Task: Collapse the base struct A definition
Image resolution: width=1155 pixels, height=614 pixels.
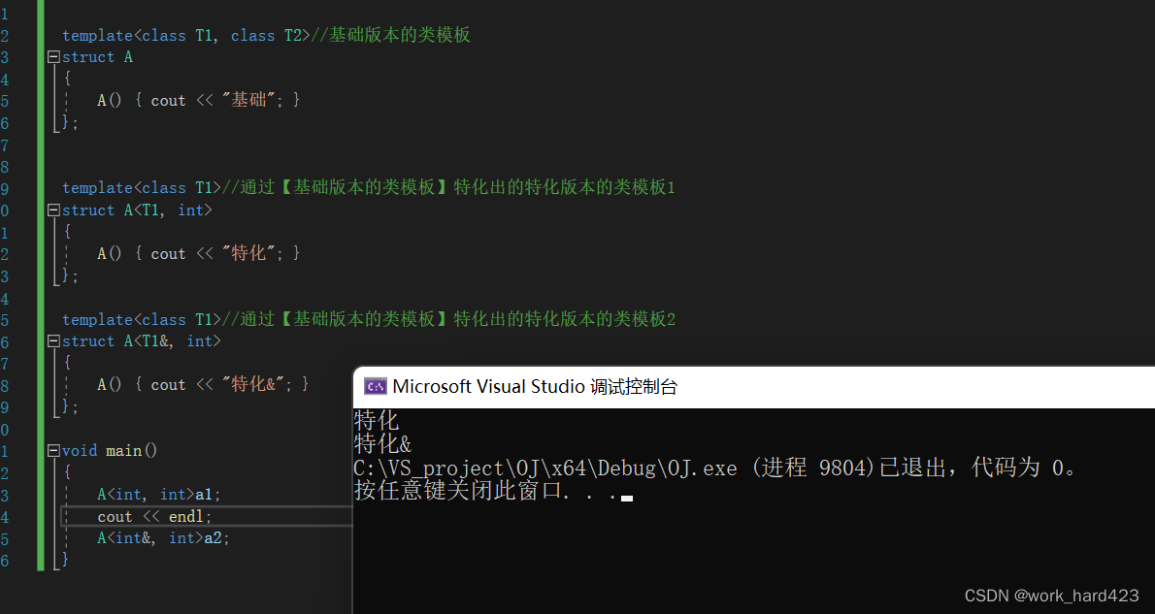Action: point(53,56)
